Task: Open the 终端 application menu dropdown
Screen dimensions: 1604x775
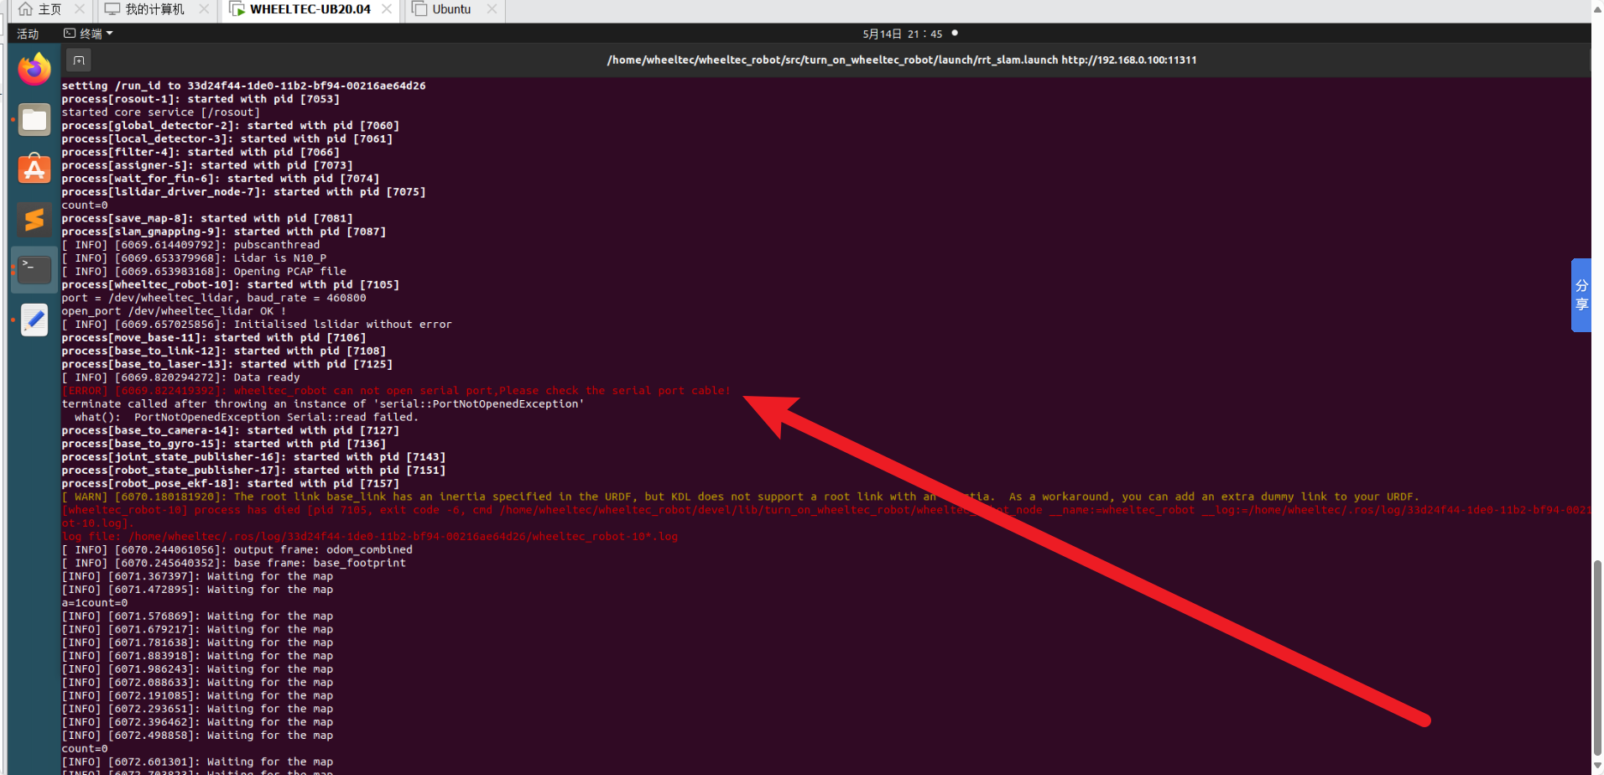Action: [89, 34]
